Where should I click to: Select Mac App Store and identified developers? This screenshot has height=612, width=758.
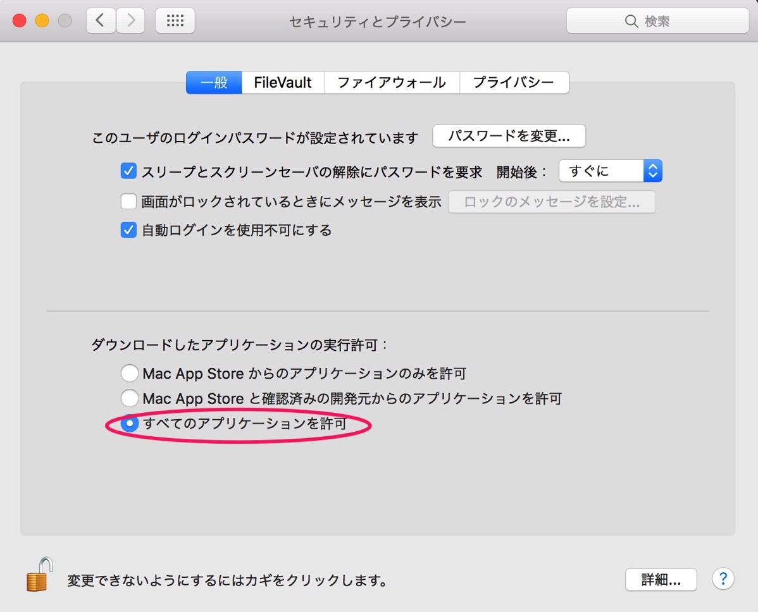130,398
